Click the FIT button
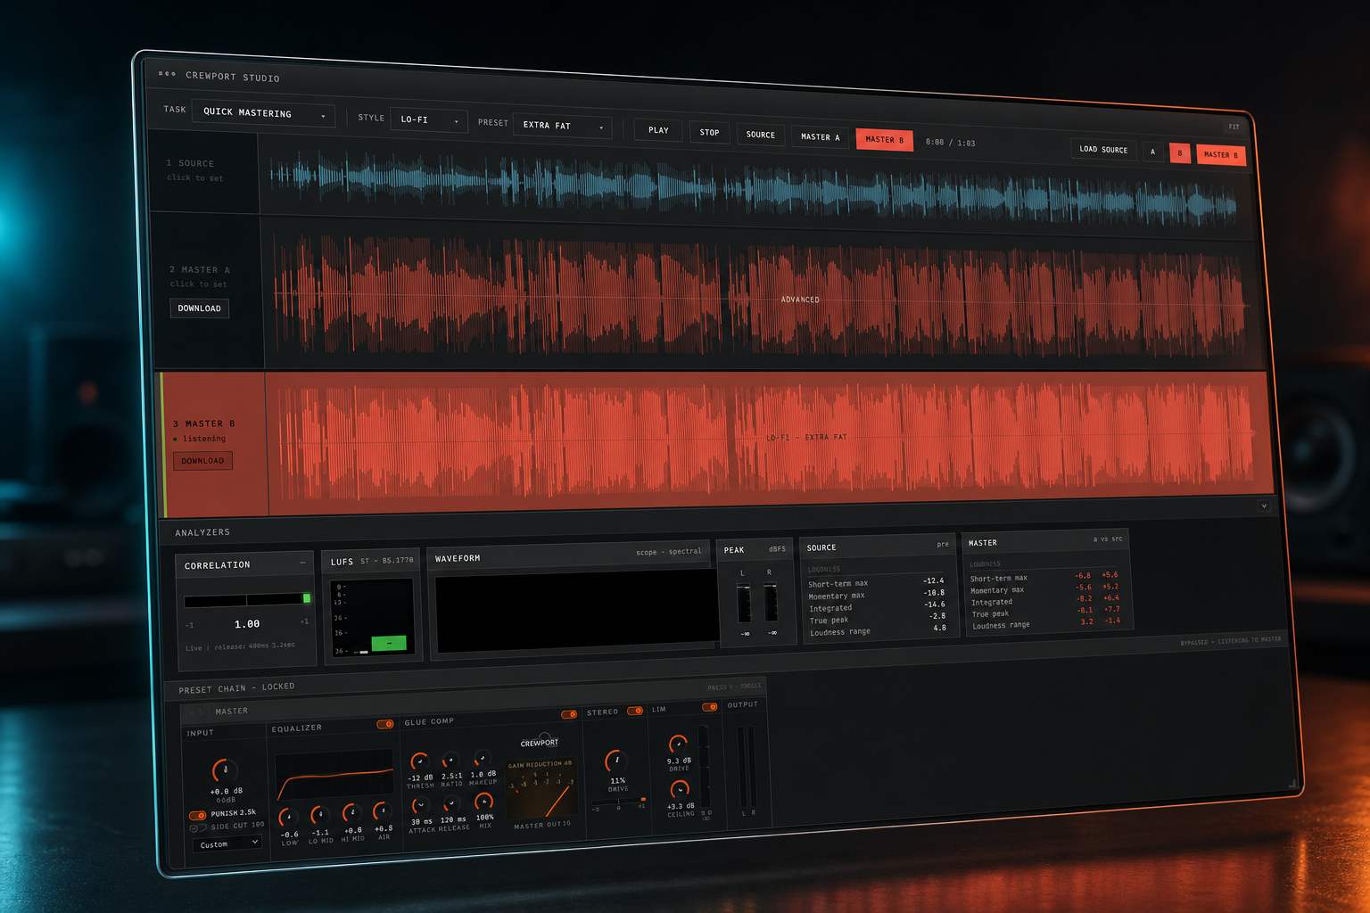 pos(1234,127)
